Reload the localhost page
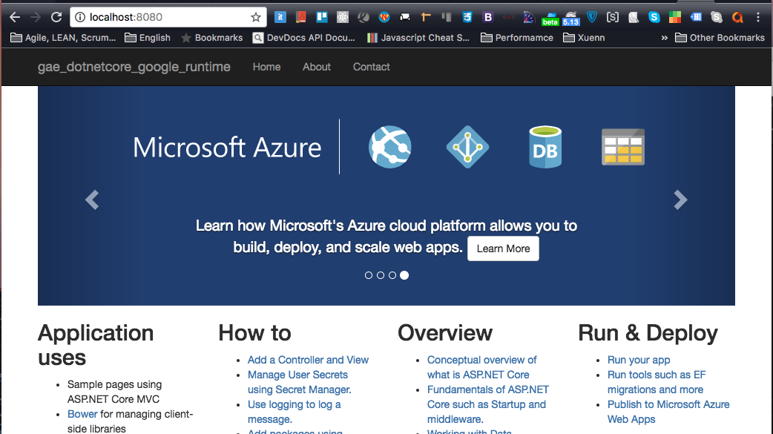The width and height of the screenshot is (773, 434). [x=56, y=17]
